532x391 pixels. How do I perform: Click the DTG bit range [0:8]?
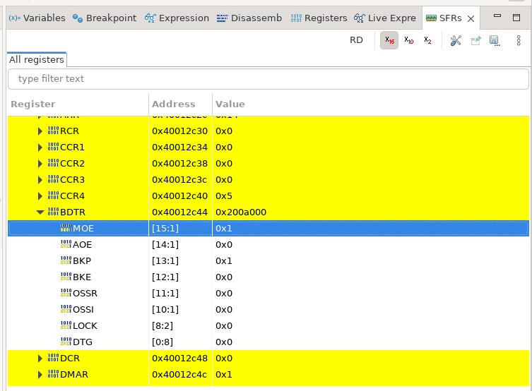pos(162,342)
